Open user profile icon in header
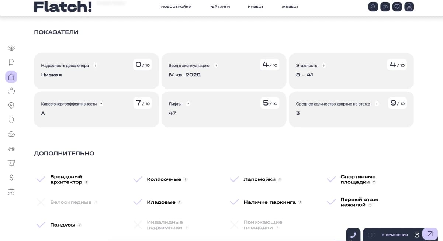443x241 pixels. [x=409, y=7]
